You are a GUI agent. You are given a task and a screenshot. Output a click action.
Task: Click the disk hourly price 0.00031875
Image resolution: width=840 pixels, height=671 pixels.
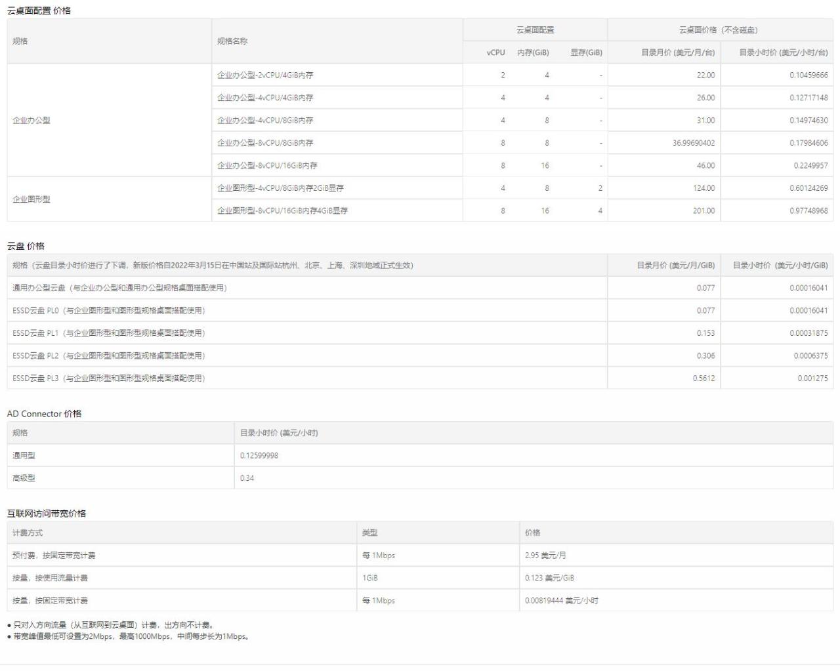(x=808, y=333)
